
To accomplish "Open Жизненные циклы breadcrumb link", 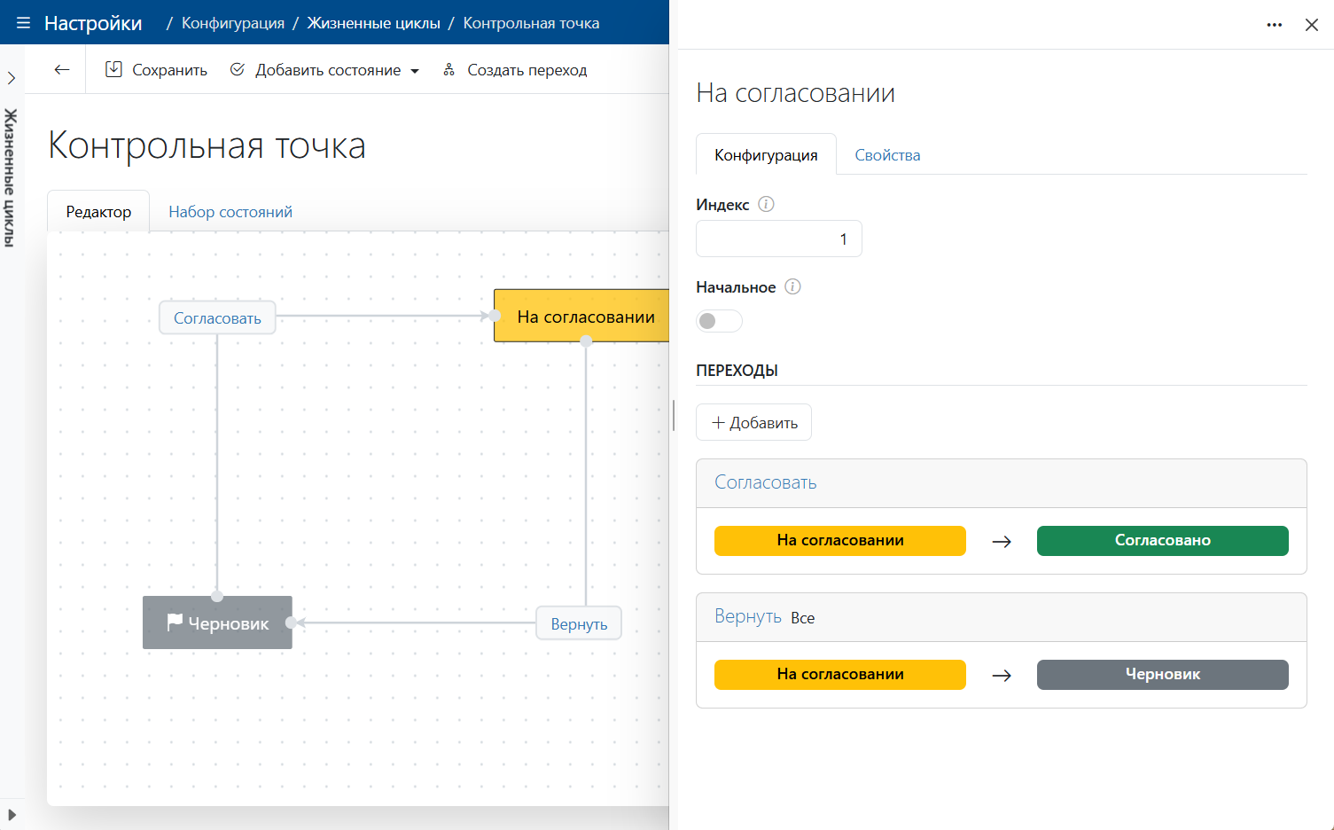I will (x=374, y=23).
